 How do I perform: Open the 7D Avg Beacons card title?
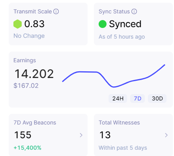coord(35,123)
